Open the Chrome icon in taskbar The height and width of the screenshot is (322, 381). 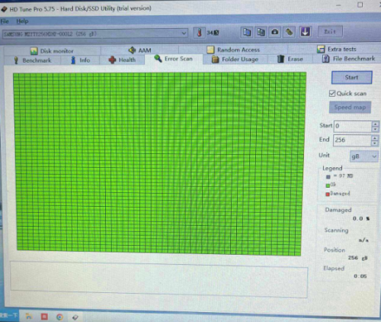click(59, 317)
